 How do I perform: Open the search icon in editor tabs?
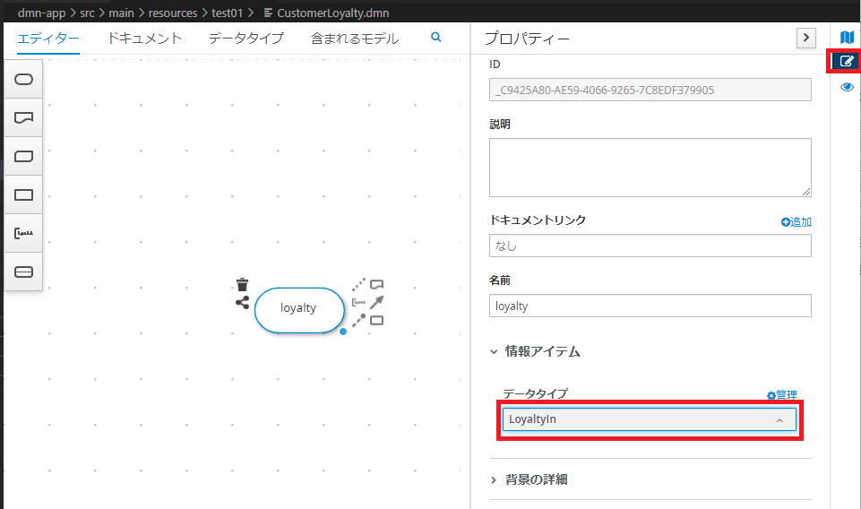(x=436, y=37)
